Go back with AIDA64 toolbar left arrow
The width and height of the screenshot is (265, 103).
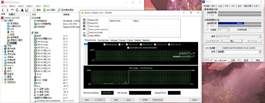[x=3, y=10]
